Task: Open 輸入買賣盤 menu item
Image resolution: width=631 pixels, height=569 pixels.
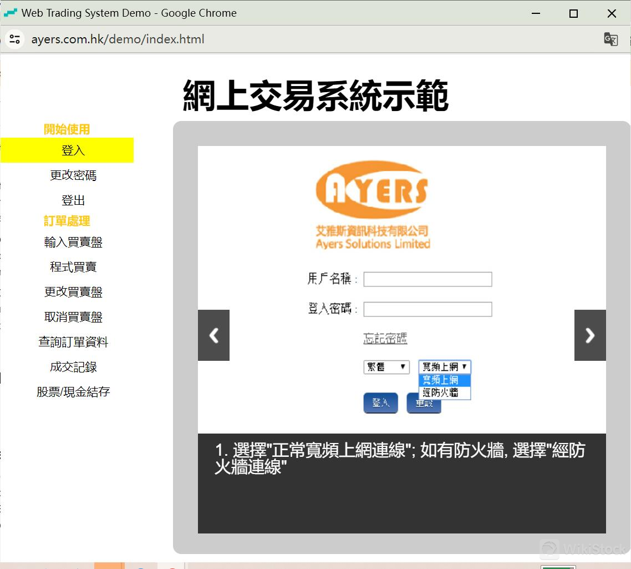Action: tap(73, 242)
